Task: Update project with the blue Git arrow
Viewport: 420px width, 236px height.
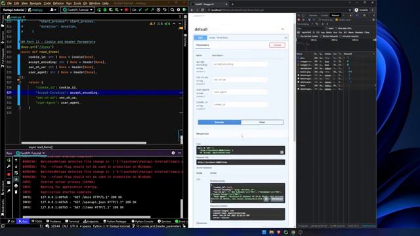Action: click(x=140, y=10)
